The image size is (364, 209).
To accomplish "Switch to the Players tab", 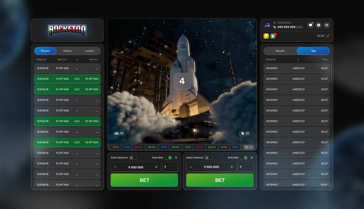I will [45, 51].
